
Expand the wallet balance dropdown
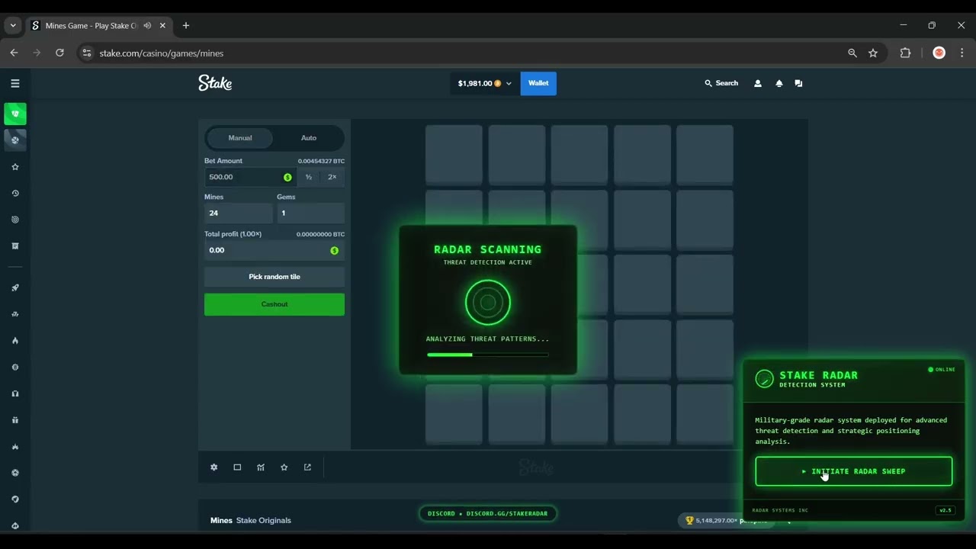click(509, 84)
